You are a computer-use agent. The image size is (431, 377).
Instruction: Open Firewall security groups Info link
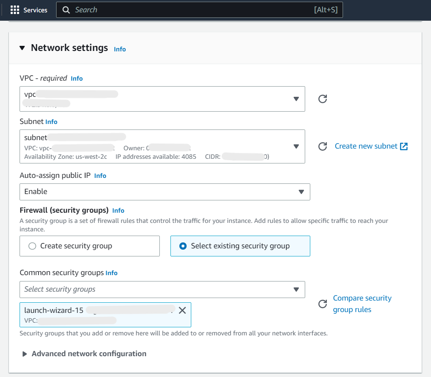[x=118, y=211]
